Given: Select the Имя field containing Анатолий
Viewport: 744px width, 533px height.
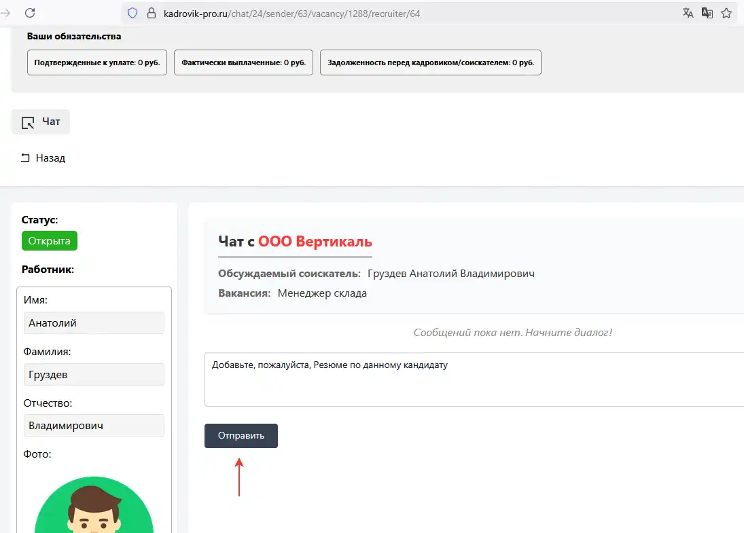Looking at the screenshot, I should 94,323.
